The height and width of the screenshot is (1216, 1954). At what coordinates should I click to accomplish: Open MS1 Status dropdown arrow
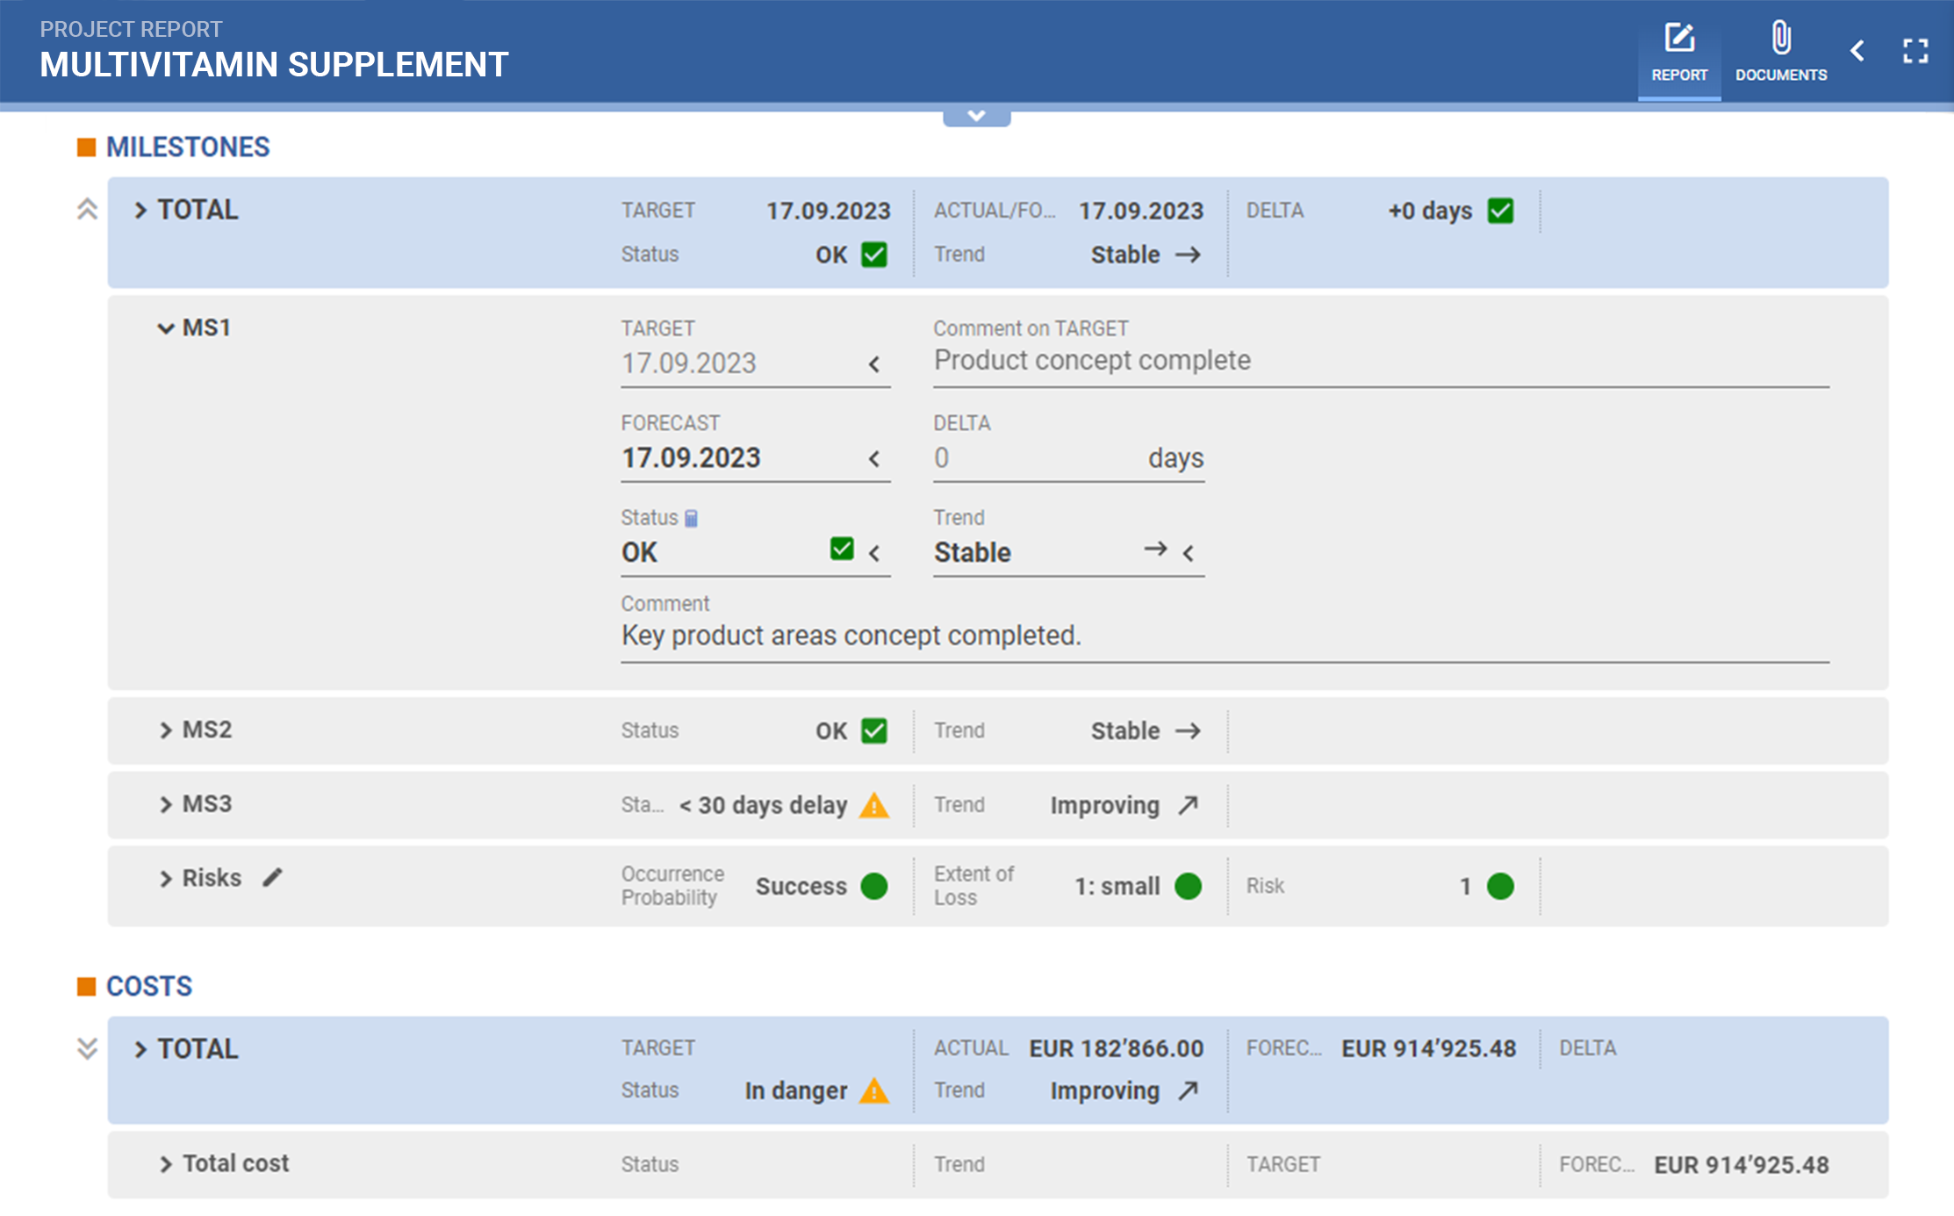(x=873, y=553)
